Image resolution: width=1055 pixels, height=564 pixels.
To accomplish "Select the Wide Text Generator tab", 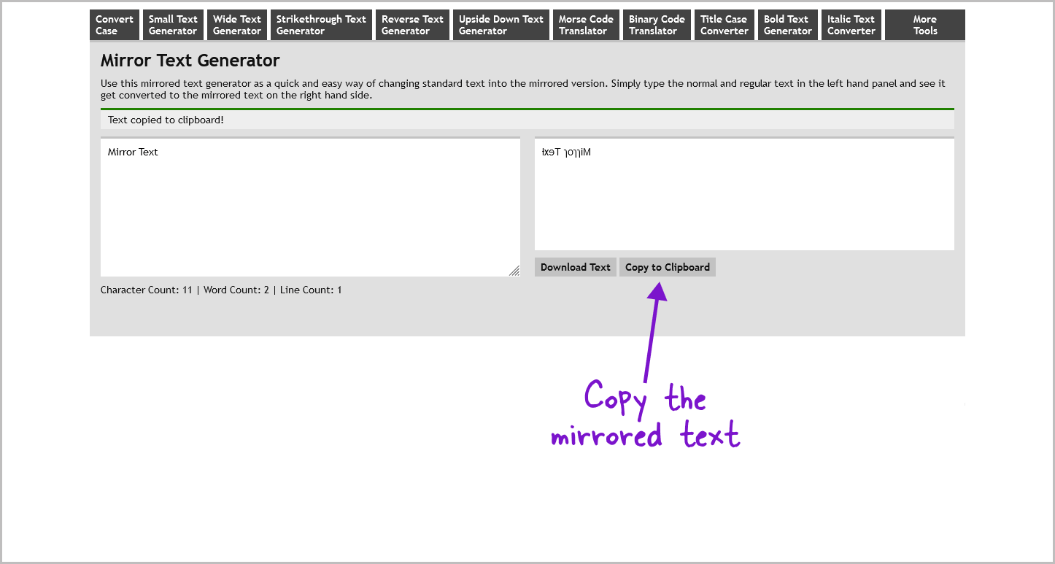I will point(236,25).
